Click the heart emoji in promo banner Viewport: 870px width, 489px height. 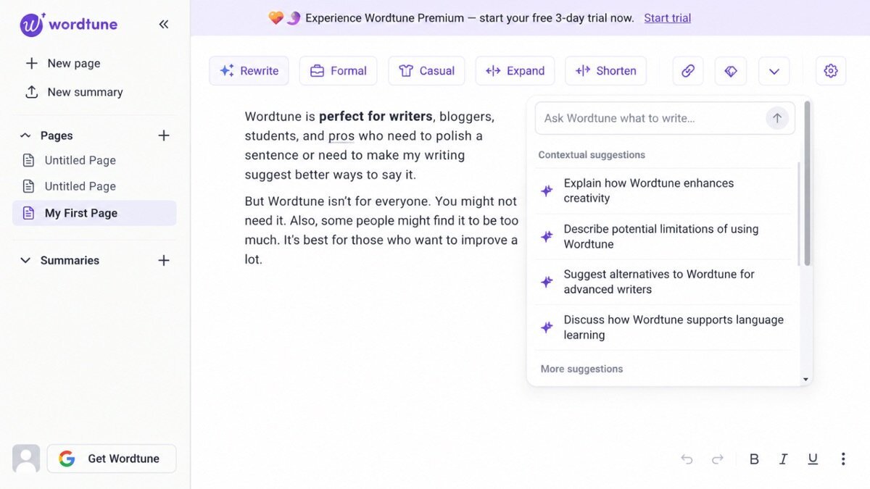pos(275,18)
